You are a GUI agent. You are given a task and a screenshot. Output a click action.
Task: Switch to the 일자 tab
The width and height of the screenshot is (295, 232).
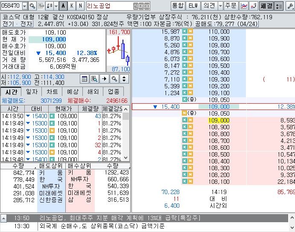[32, 92]
